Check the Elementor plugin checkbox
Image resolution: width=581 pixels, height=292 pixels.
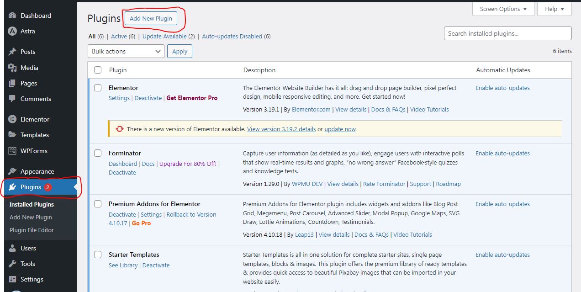98,88
